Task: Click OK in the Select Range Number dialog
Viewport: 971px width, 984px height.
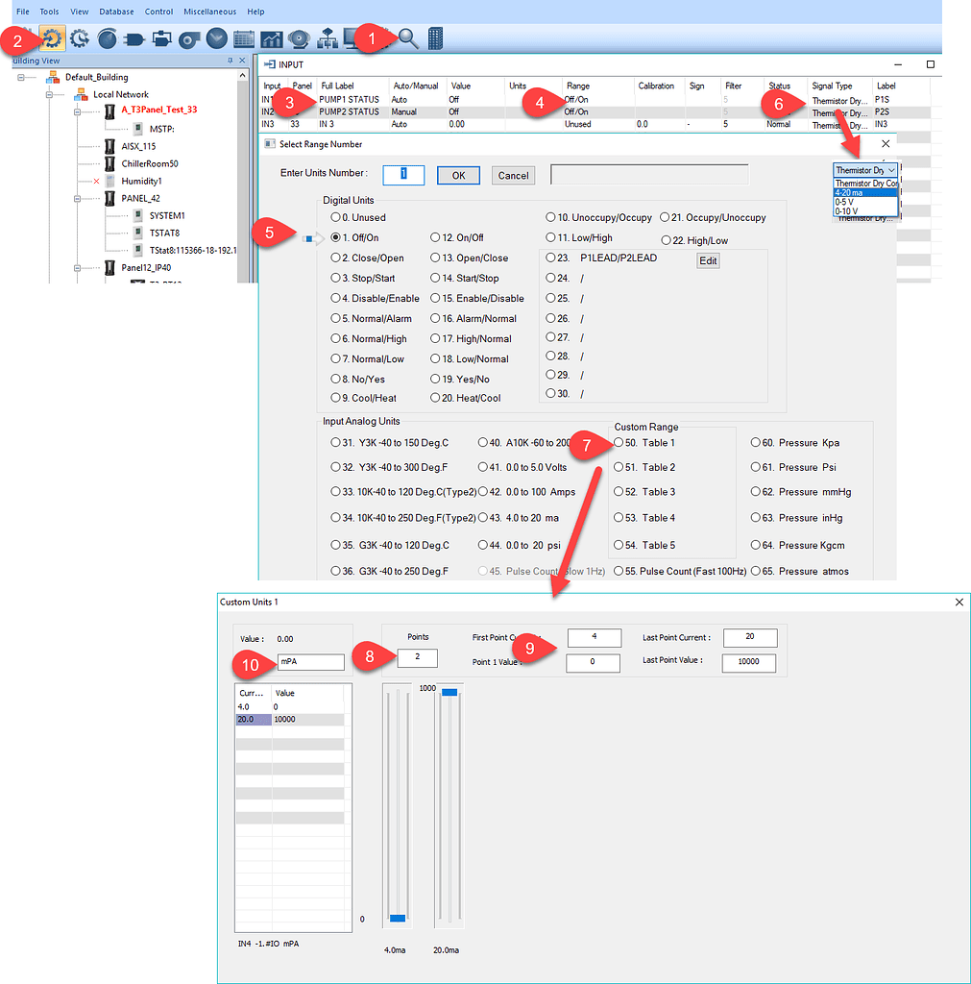Action: 458,175
